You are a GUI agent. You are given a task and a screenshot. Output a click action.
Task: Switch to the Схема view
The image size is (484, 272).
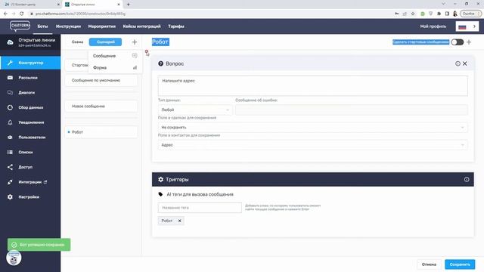click(x=77, y=42)
